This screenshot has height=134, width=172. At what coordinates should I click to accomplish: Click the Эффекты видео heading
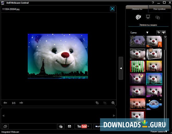pyautogui.click(x=148, y=25)
